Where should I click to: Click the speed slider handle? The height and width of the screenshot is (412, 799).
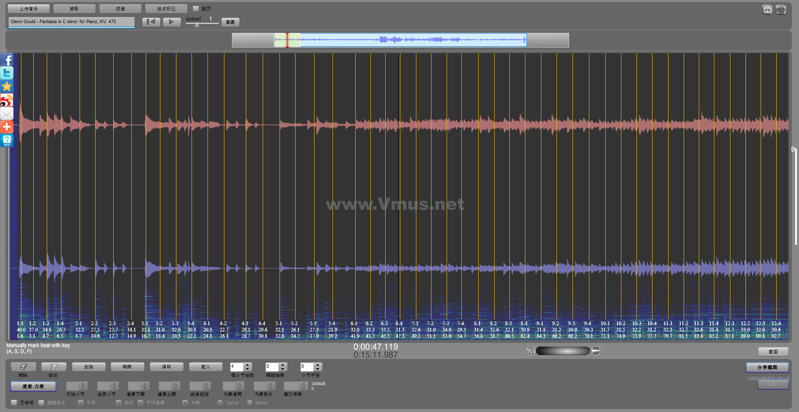(x=197, y=25)
